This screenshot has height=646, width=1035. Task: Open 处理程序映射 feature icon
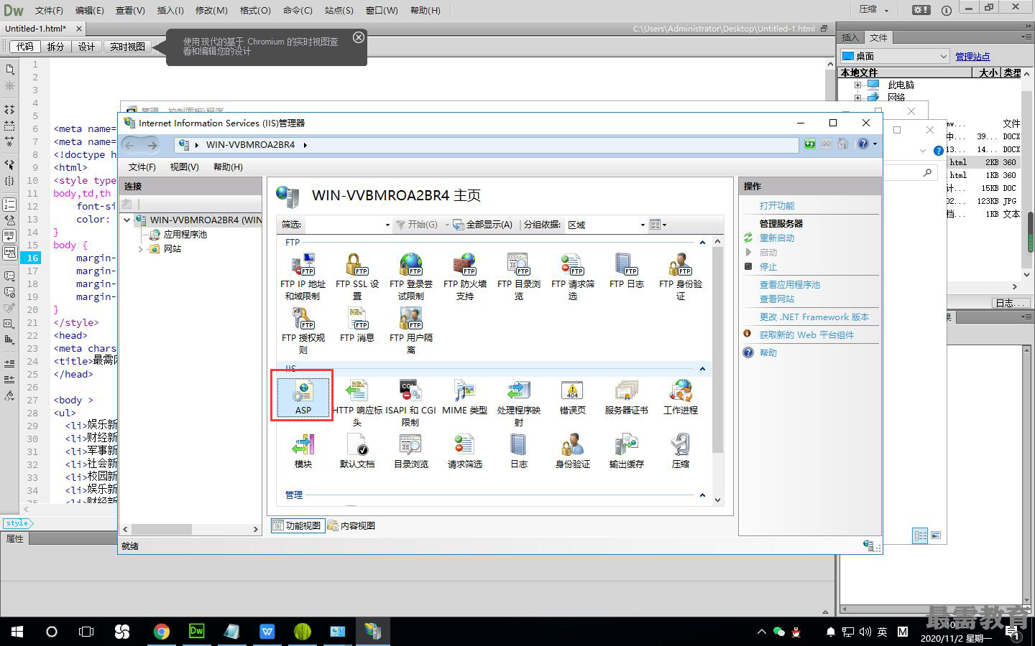518,402
